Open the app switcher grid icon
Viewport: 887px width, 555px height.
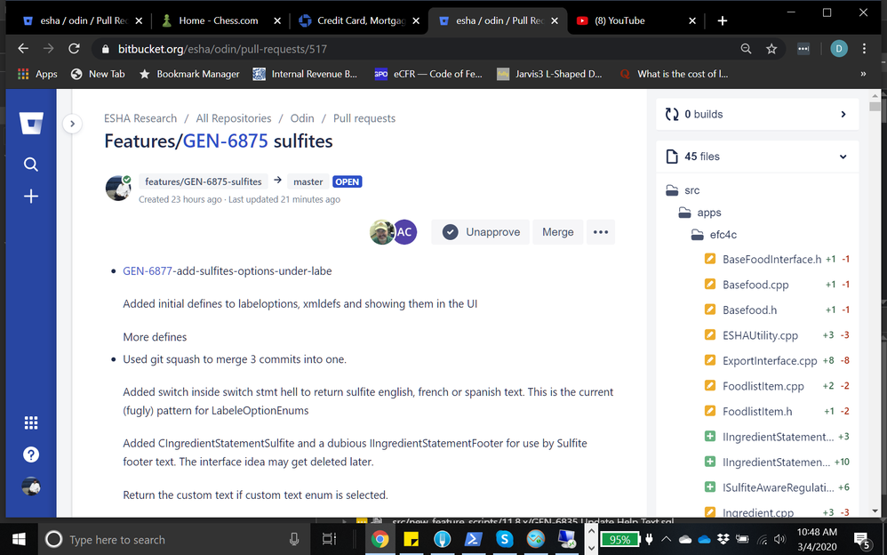click(x=31, y=422)
